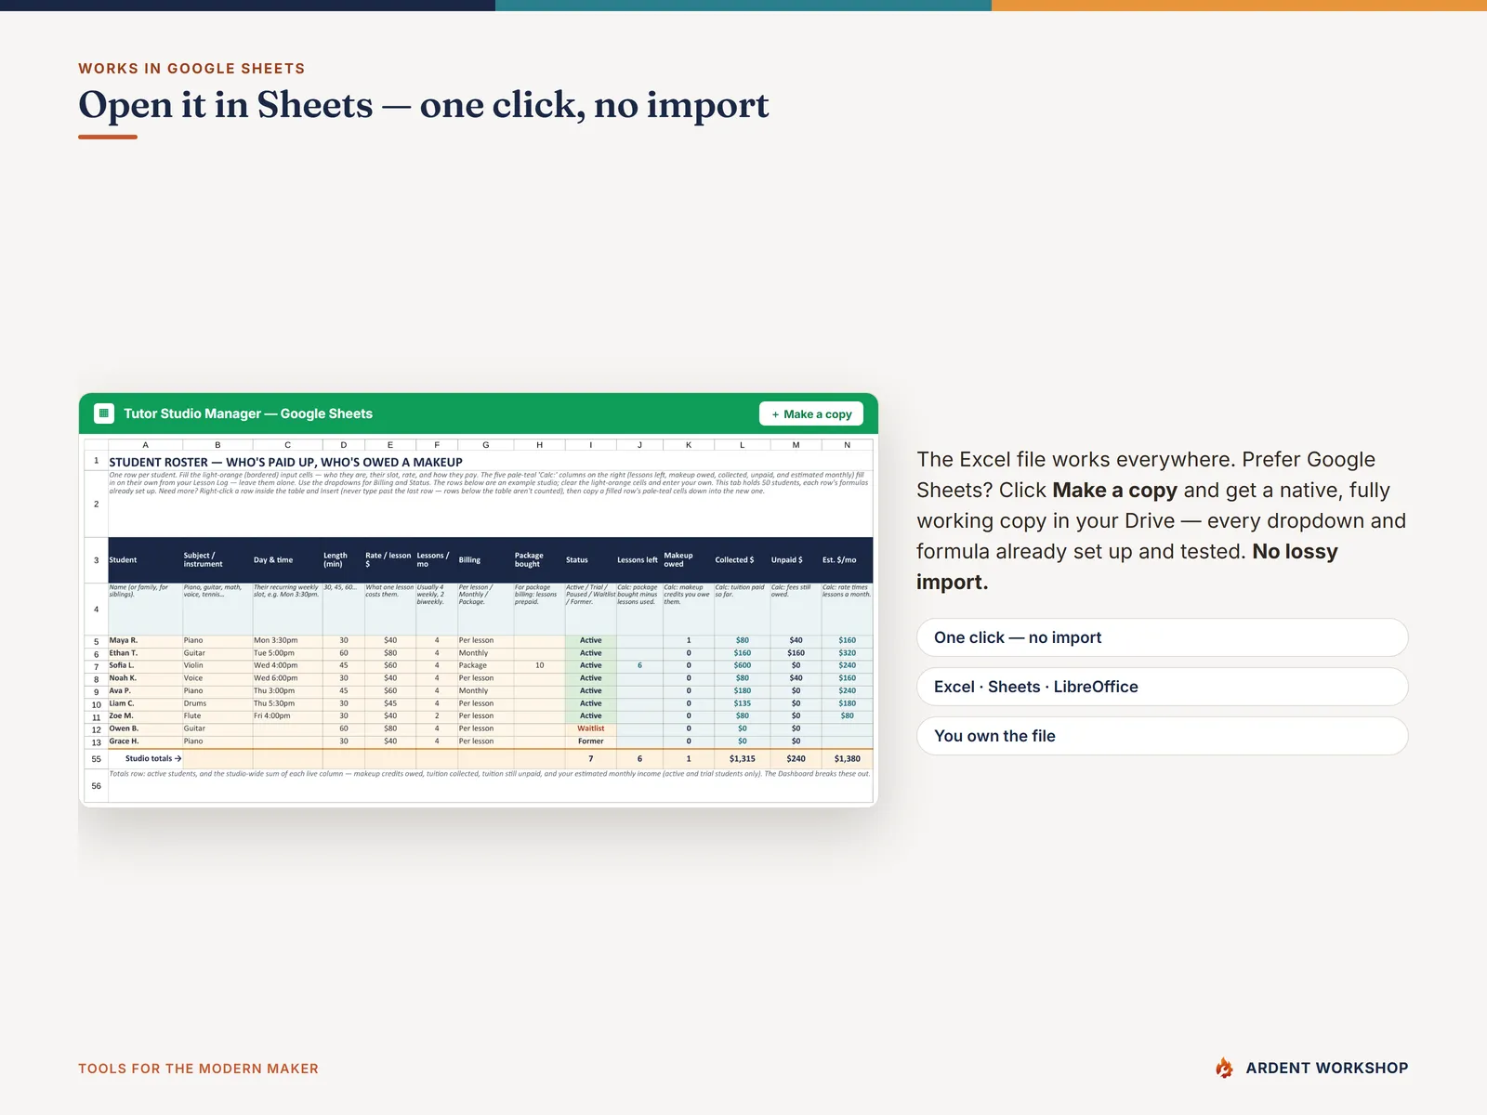
Task: Click the 'Day & time' header cell
Action: [x=287, y=560]
